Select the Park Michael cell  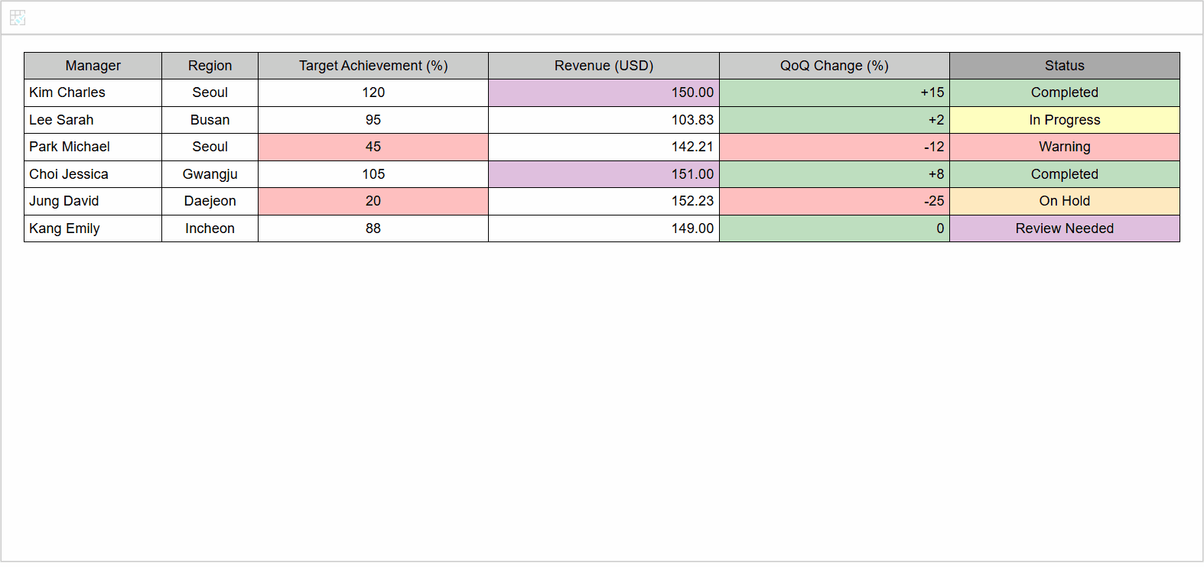[x=93, y=147]
